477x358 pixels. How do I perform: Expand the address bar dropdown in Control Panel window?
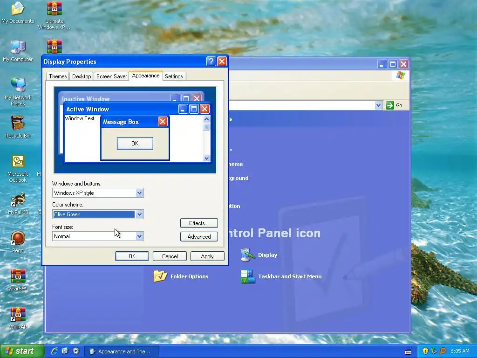(x=378, y=105)
